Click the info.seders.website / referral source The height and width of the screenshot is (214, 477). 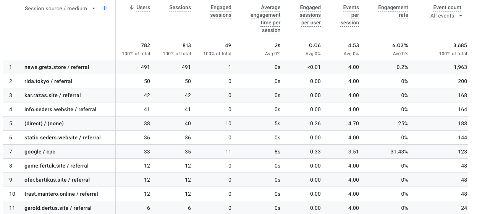pyautogui.click(x=60, y=110)
